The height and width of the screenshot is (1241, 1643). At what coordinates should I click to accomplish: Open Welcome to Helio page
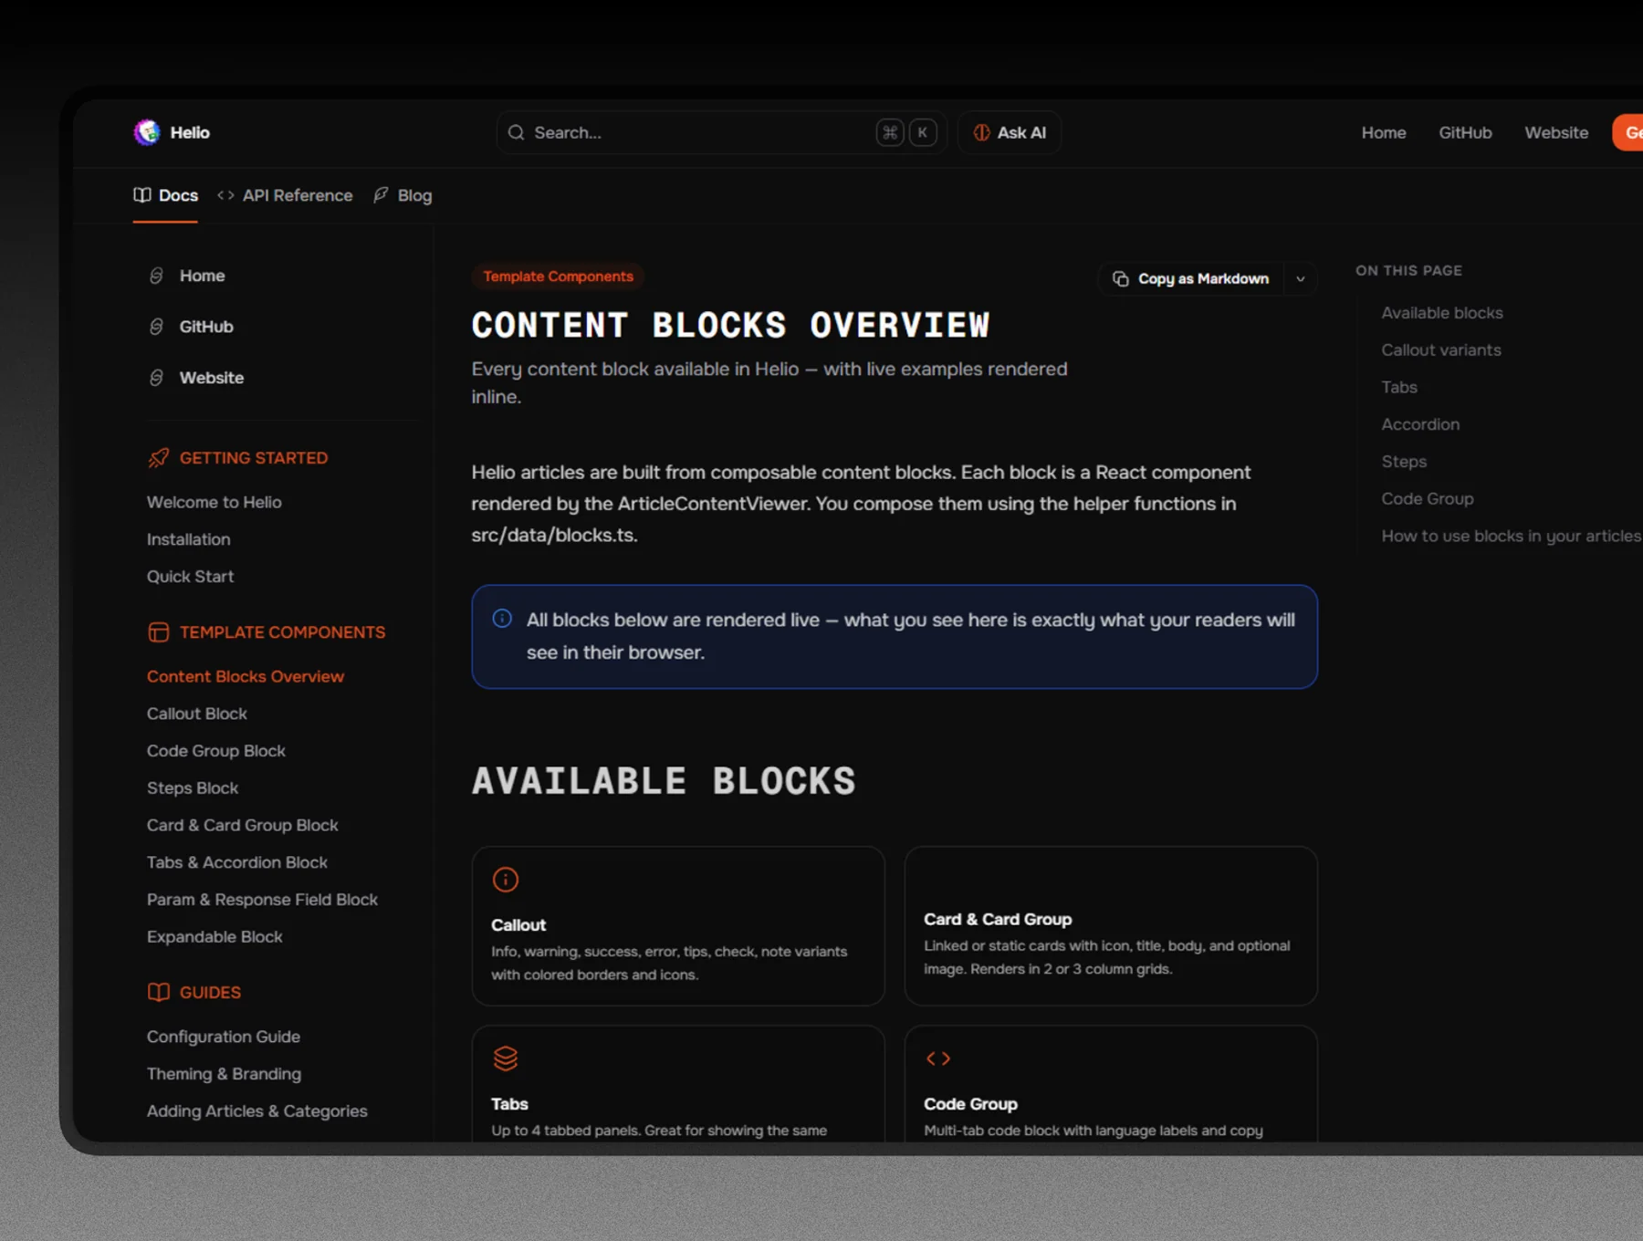click(x=215, y=502)
